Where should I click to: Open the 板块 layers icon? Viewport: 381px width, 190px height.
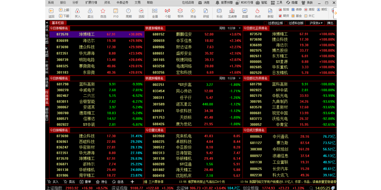click(180, 11)
